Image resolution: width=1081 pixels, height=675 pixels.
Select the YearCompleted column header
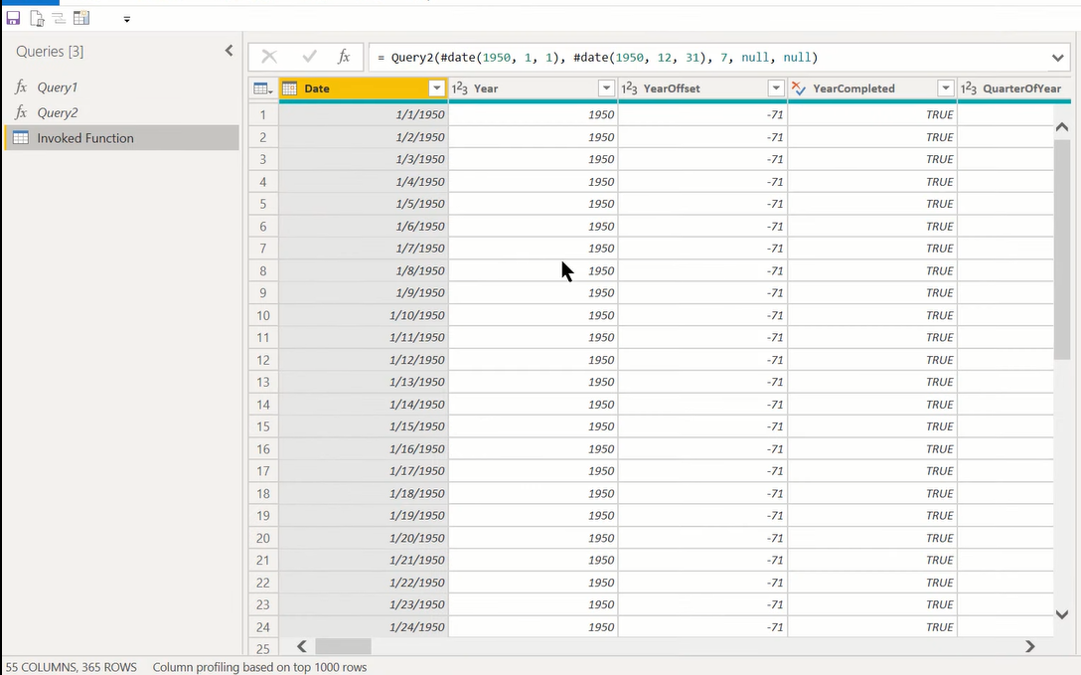pos(872,88)
